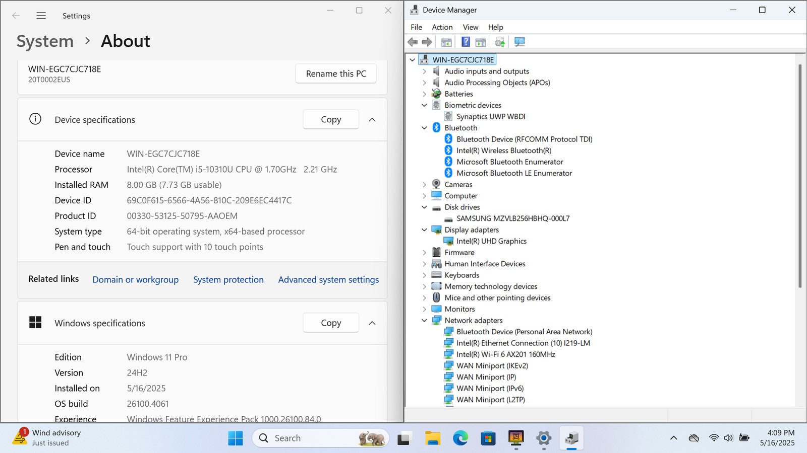Collapse the Windows specifications section
Screen dimensions: 807x453
372,323
